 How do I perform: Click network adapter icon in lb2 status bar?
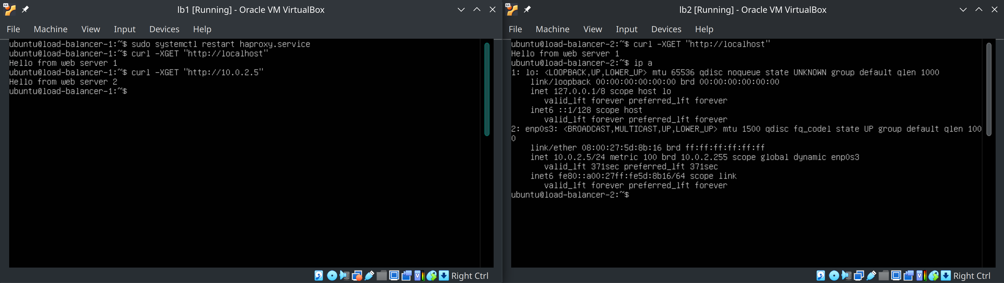click(859, 276)
